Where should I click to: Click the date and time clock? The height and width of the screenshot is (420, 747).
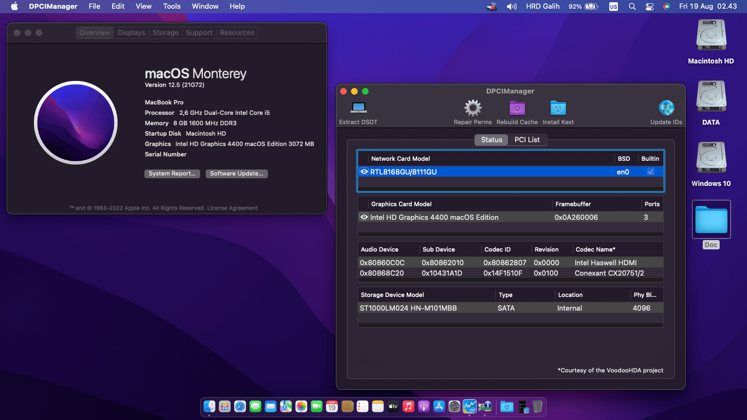pyautogui.click(x=708, y=7)
